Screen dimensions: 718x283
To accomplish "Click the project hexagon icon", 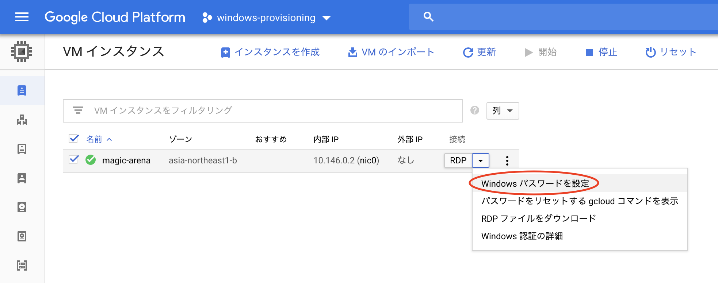I will (207, 18).
